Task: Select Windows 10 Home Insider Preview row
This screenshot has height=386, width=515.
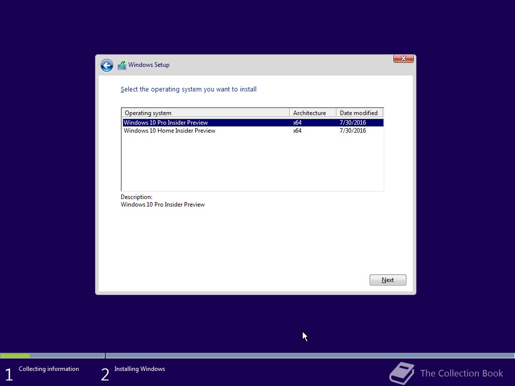Action: (253, 131)
